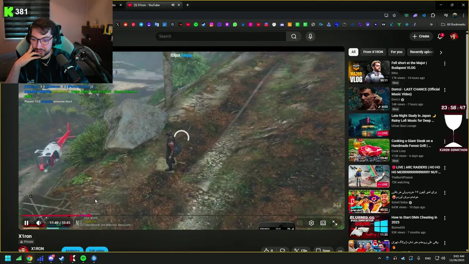This screenshot has width=469, height=264.
Task: Switch the ENG input language
Action: pyautogui.click(x=428, y=258)
